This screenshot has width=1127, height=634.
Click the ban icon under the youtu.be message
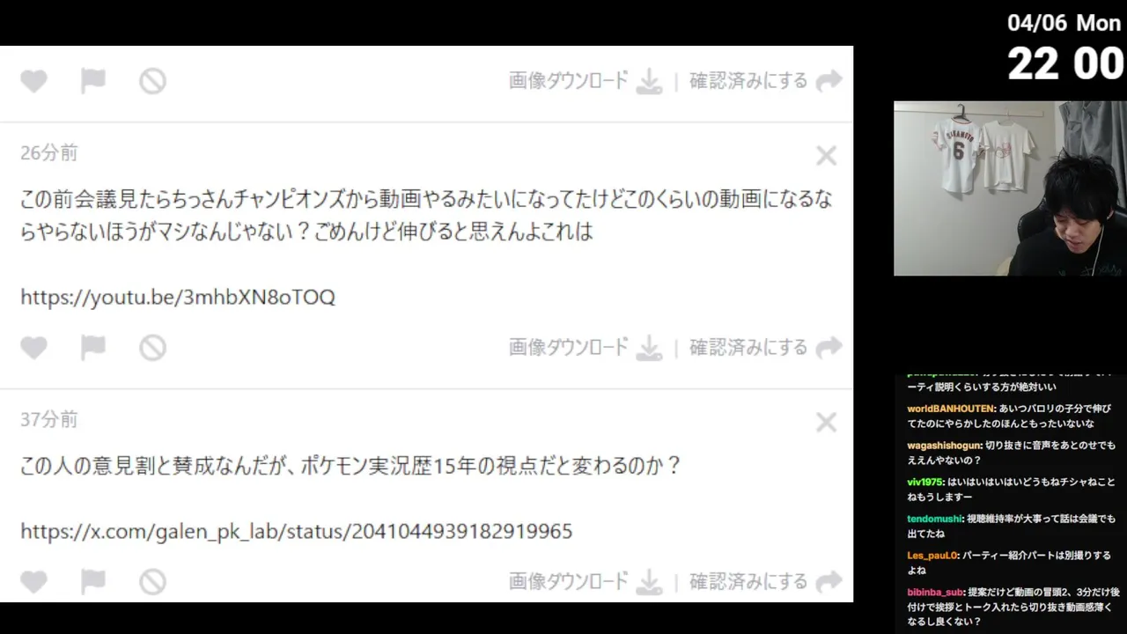pos(152,348)
